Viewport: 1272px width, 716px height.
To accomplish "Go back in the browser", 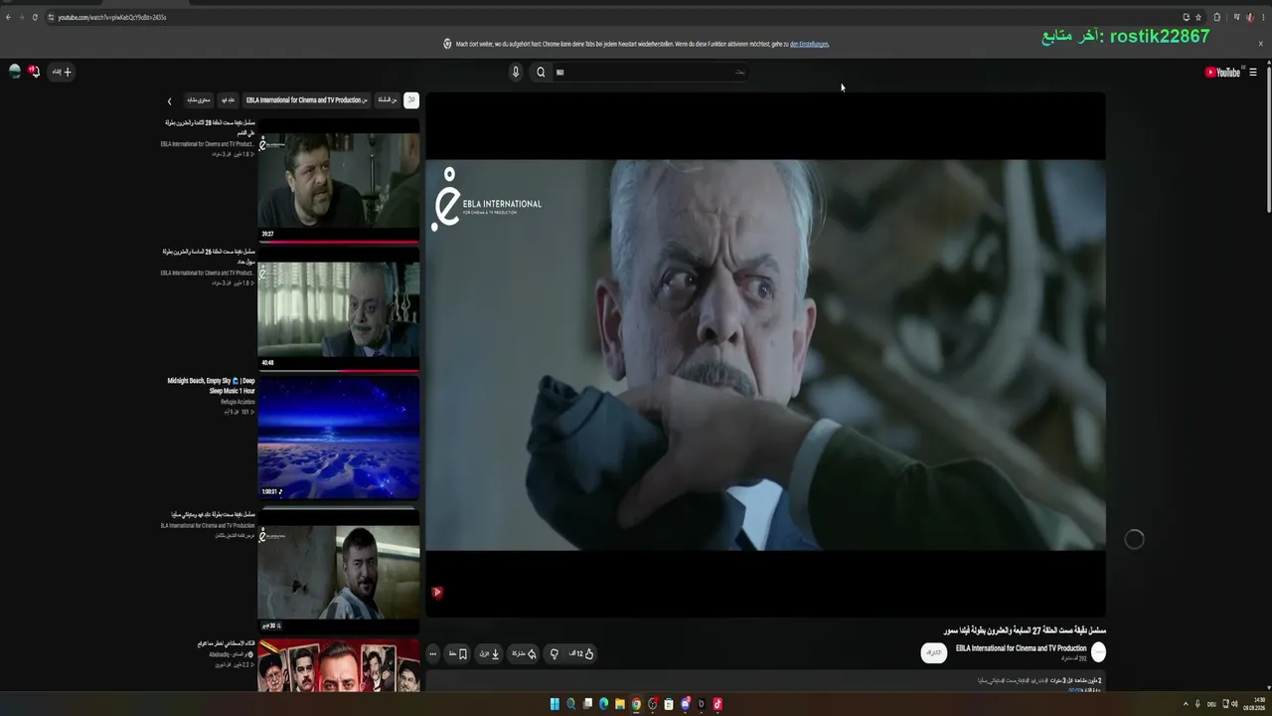I will [8, 17].
